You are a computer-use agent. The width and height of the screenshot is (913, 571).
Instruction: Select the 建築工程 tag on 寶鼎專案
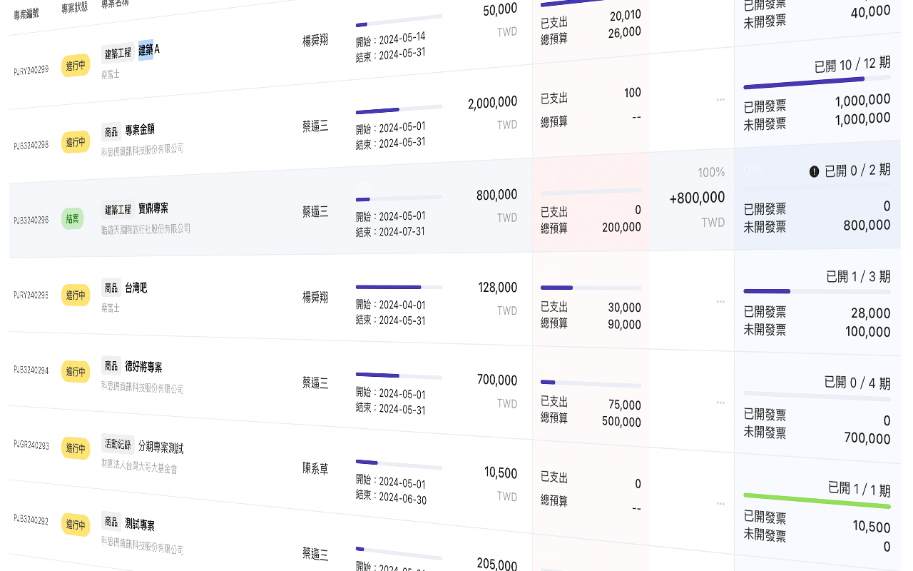[x=118, y=209]
